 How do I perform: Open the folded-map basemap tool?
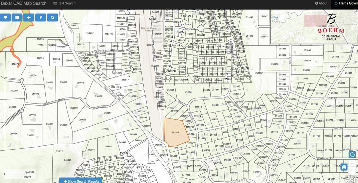pos(17,17)
